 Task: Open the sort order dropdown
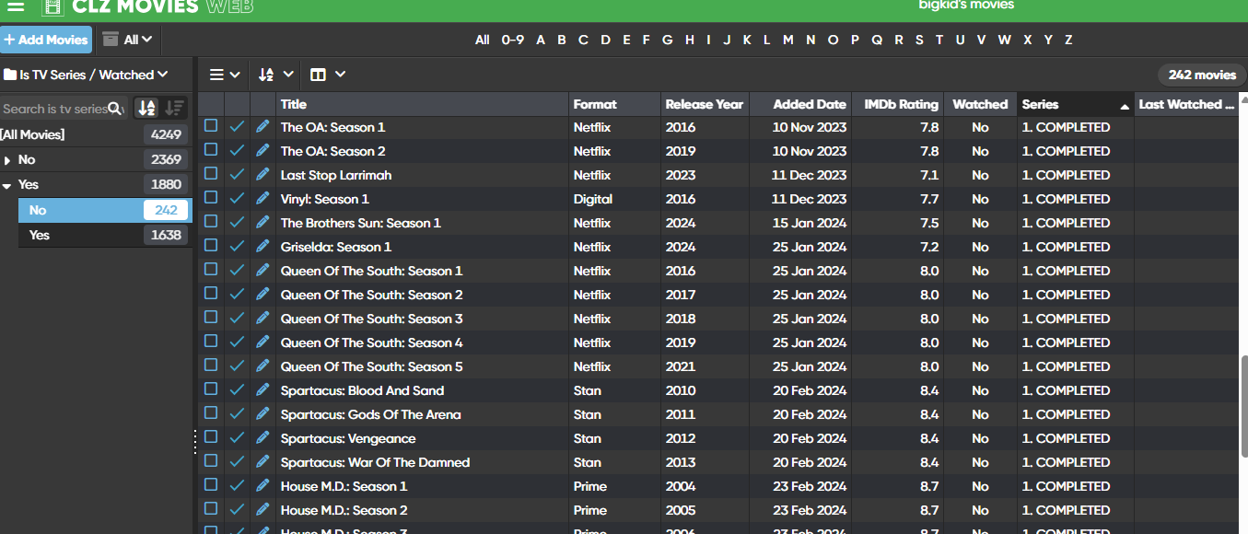point(275,75)
